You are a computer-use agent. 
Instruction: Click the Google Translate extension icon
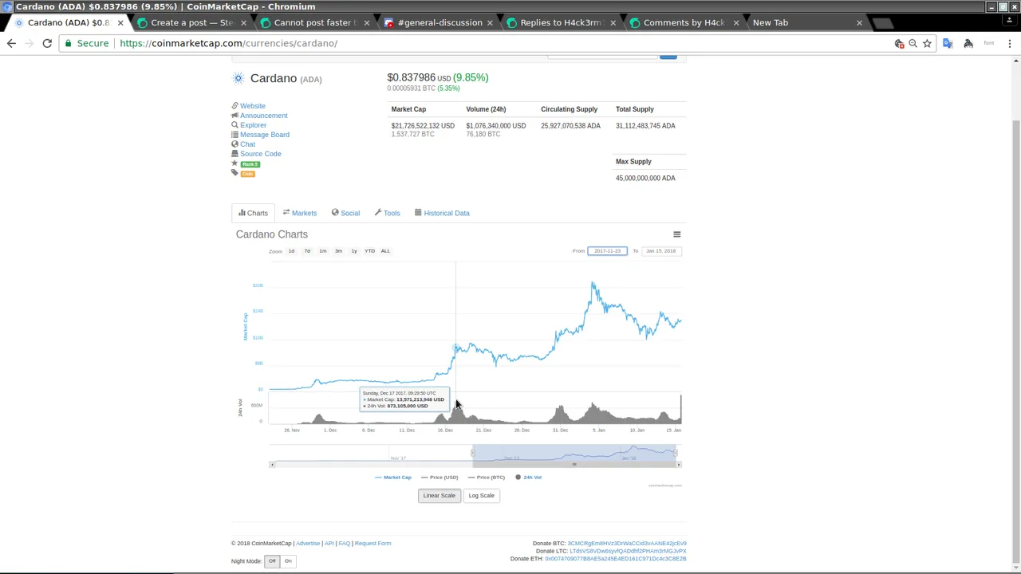(x=948, y=44)
